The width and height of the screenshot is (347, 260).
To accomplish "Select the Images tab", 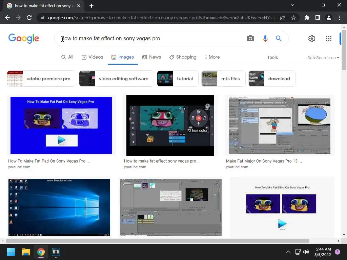I will pos(123,57).
